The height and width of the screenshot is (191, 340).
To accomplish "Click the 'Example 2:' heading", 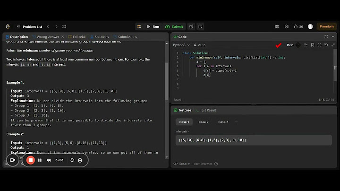I will pos(15,134).
